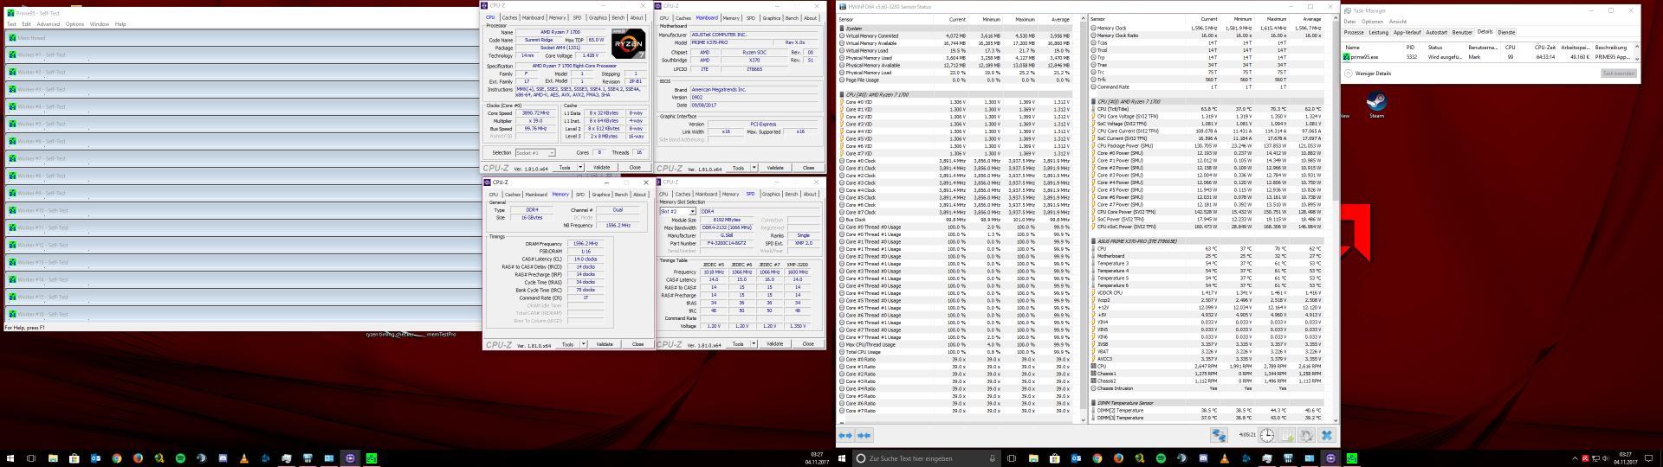Open Tools dropdown arrow in Mainboard window
This screenshot has height=467, width=1663.
754,168
